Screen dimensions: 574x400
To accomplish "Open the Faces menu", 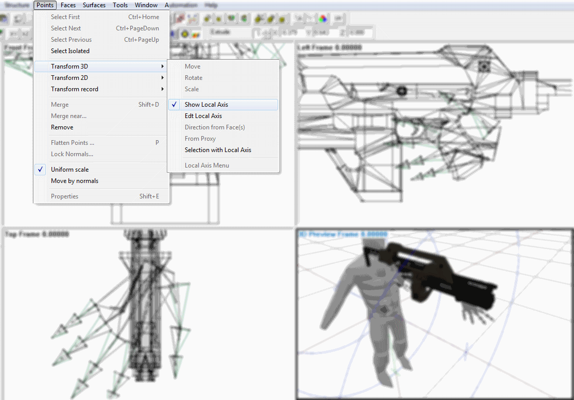I will click(x=68, y=5).
